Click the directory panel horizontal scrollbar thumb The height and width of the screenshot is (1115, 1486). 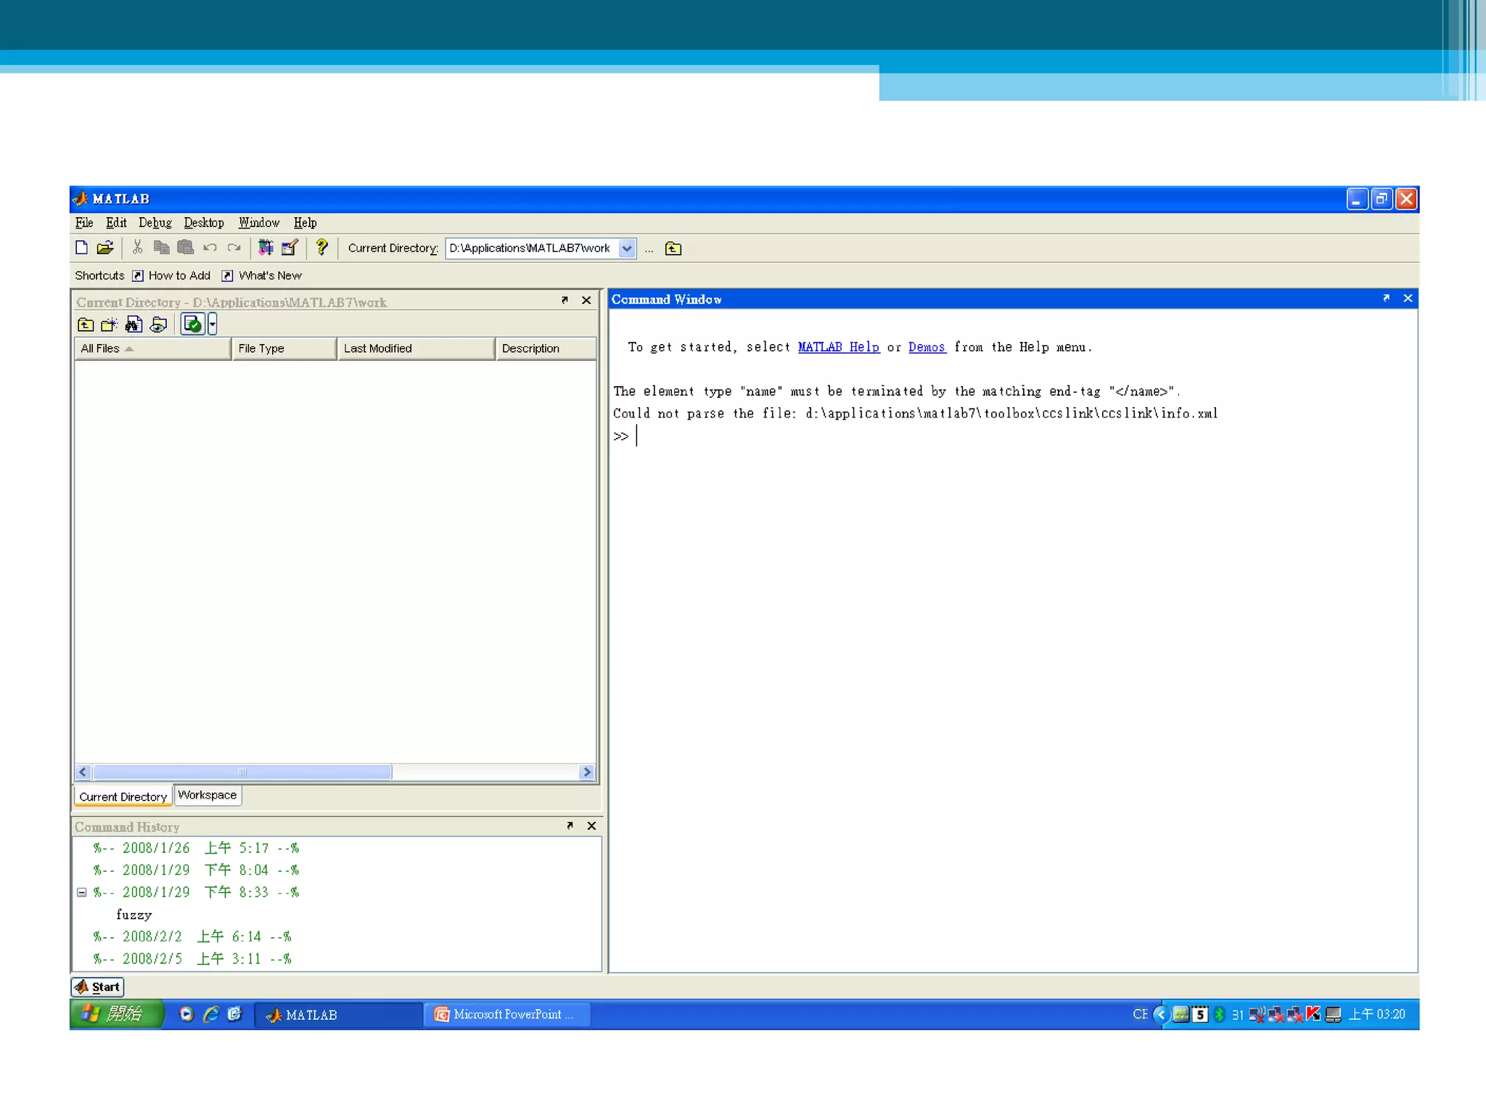tap(242, 772)
